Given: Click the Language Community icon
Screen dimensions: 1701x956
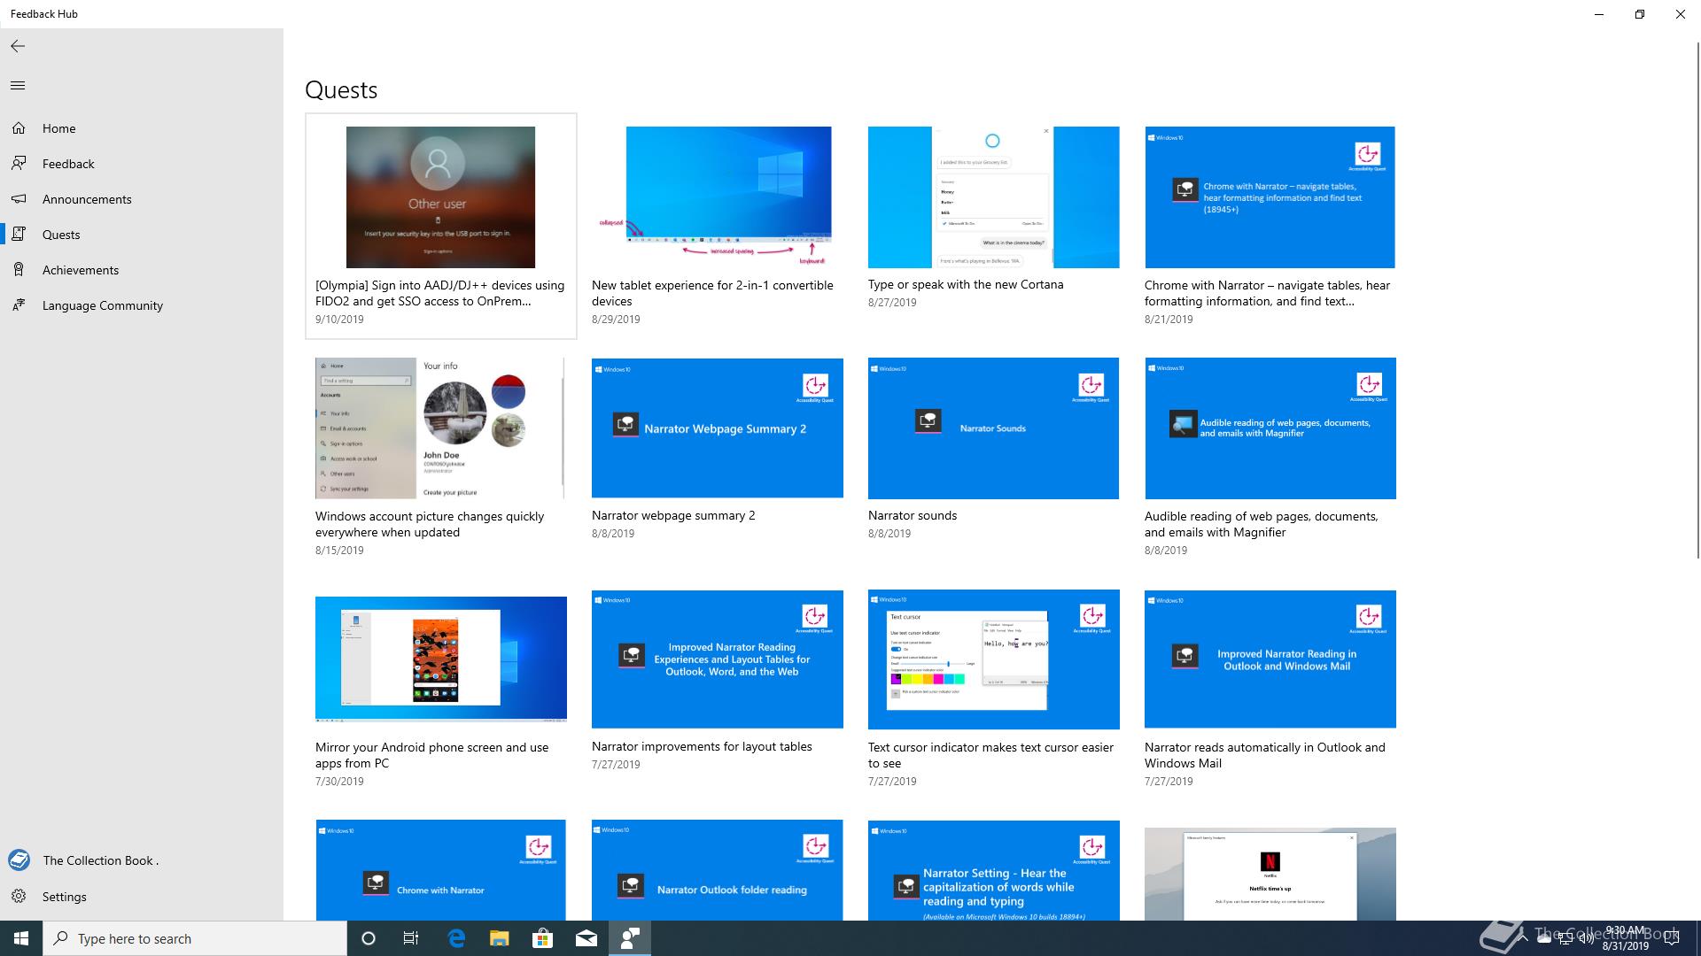Looking at the screenshot, I should 19,305.
